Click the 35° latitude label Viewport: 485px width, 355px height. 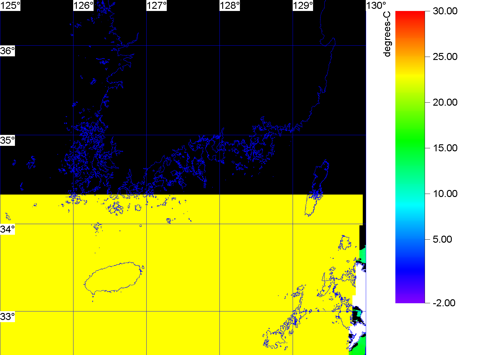7,140
